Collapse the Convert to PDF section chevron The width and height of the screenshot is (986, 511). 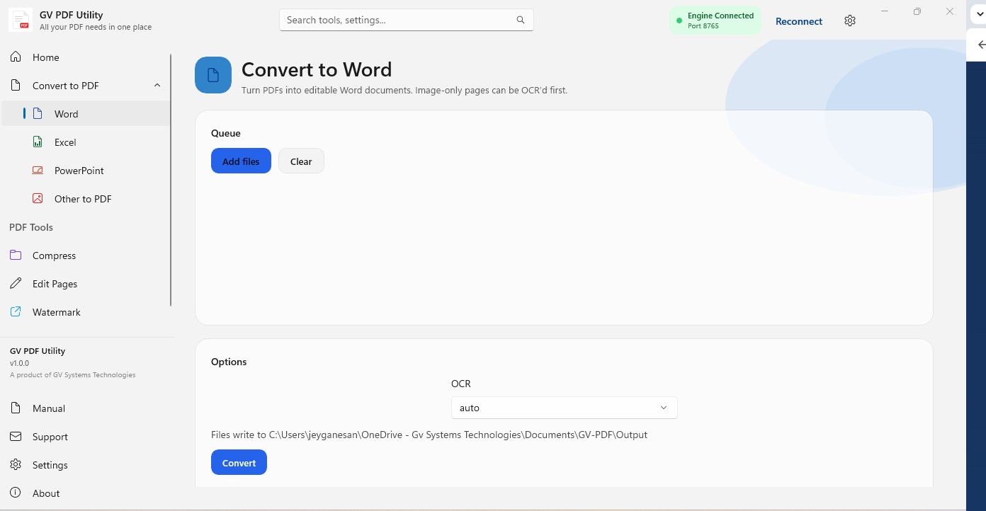point(157,85)
